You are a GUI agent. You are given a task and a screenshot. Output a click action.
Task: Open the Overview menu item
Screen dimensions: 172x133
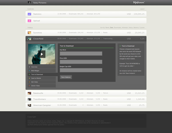[x=42, y=67]
